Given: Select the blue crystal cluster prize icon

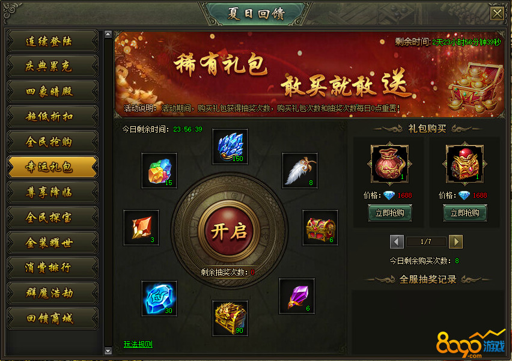Looking at the screenshot, I should click(x=230, y=147).
